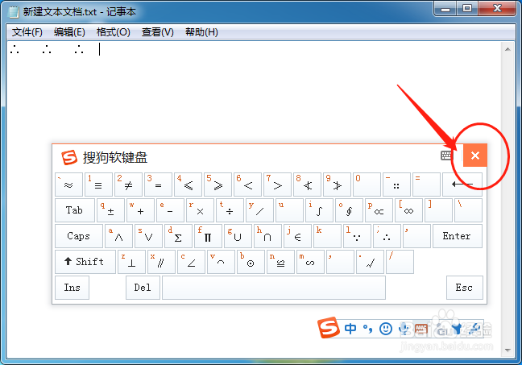
Task: Tap the ∽ similar key labeled m
Action: tap(310, 262)
